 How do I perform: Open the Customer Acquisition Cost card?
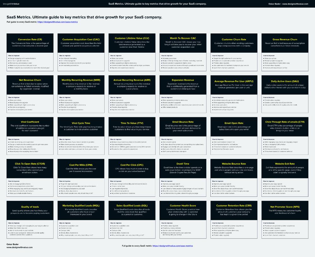81,38
